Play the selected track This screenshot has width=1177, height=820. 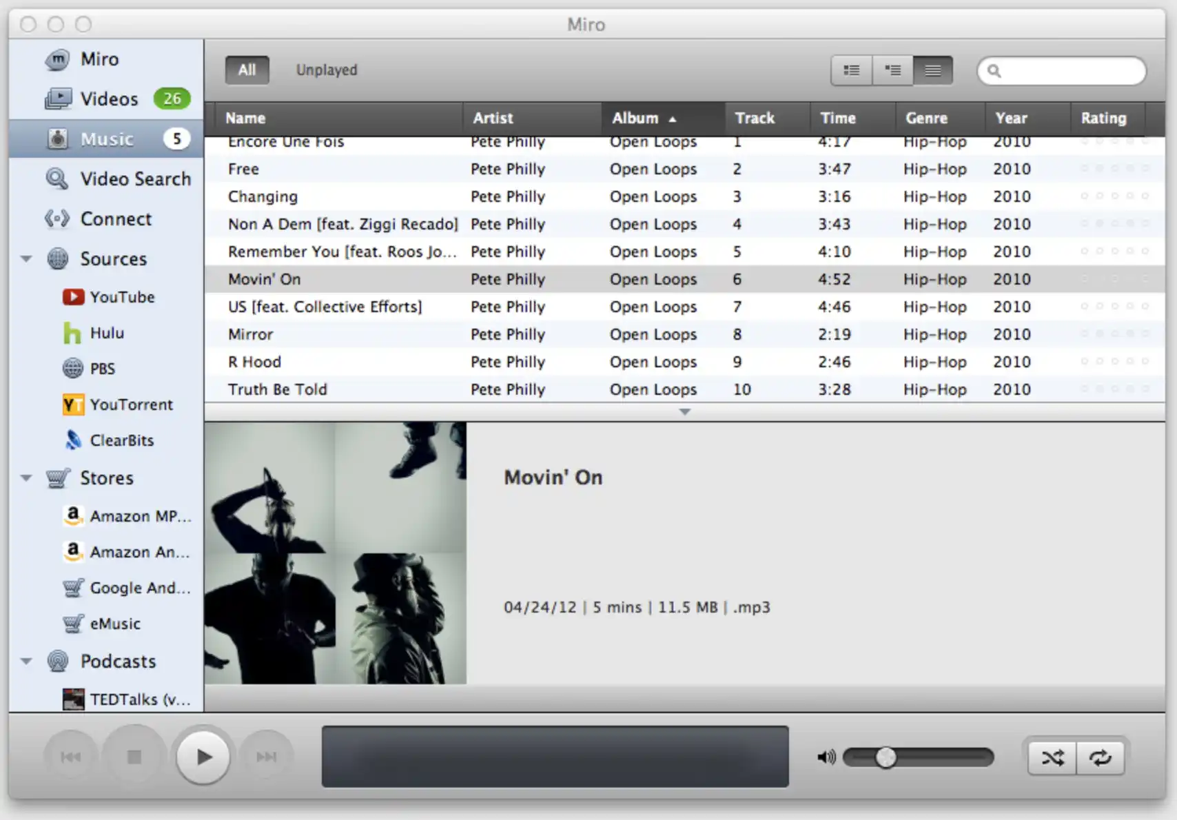pos(203,757)
